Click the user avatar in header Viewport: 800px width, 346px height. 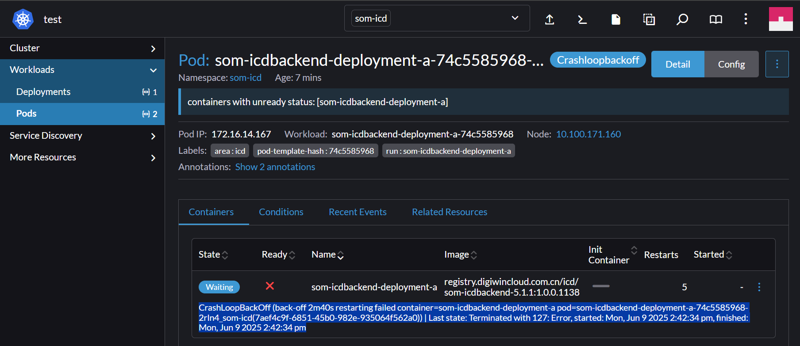click(x=781, y=19)
